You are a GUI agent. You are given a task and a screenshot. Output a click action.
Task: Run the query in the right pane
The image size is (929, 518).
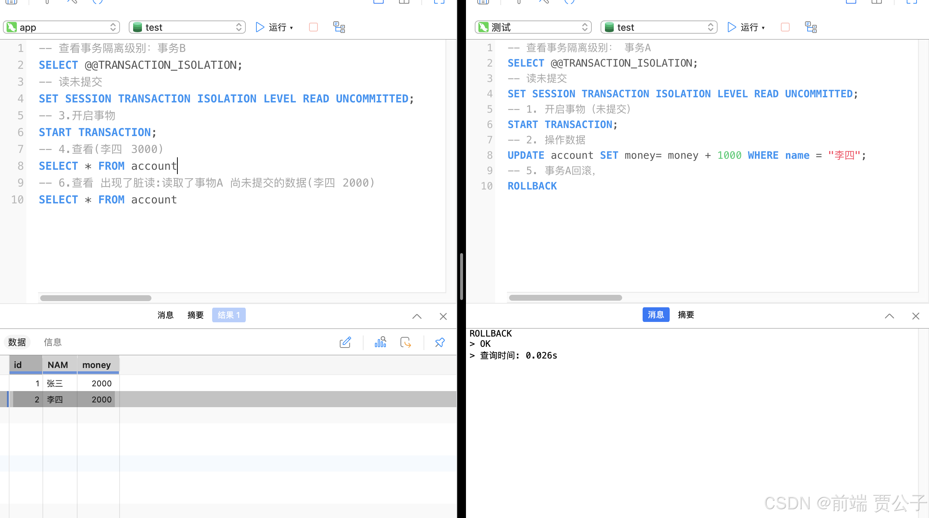(x=731, y=27)
